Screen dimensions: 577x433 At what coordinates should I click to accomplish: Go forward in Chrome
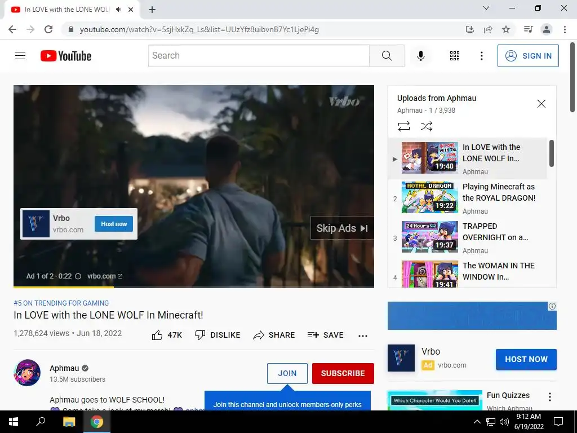[x=30, y=29]
